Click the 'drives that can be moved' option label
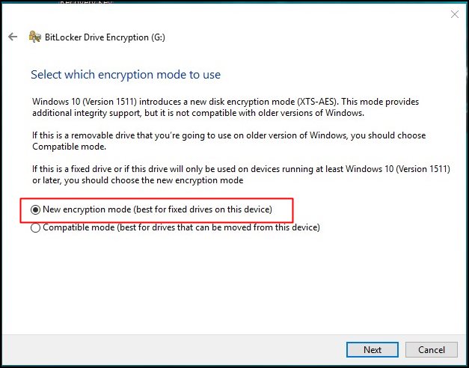This screenshot has height=368, width=469. coord(181,227)
